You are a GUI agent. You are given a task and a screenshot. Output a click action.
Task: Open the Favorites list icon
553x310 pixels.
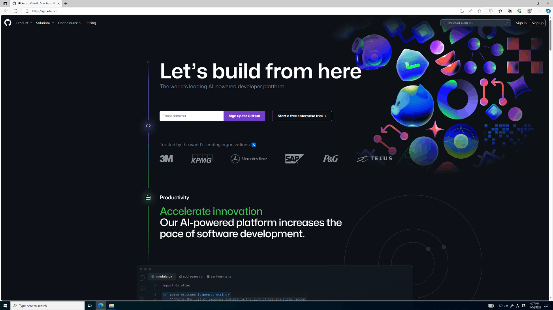coord(500,11)
